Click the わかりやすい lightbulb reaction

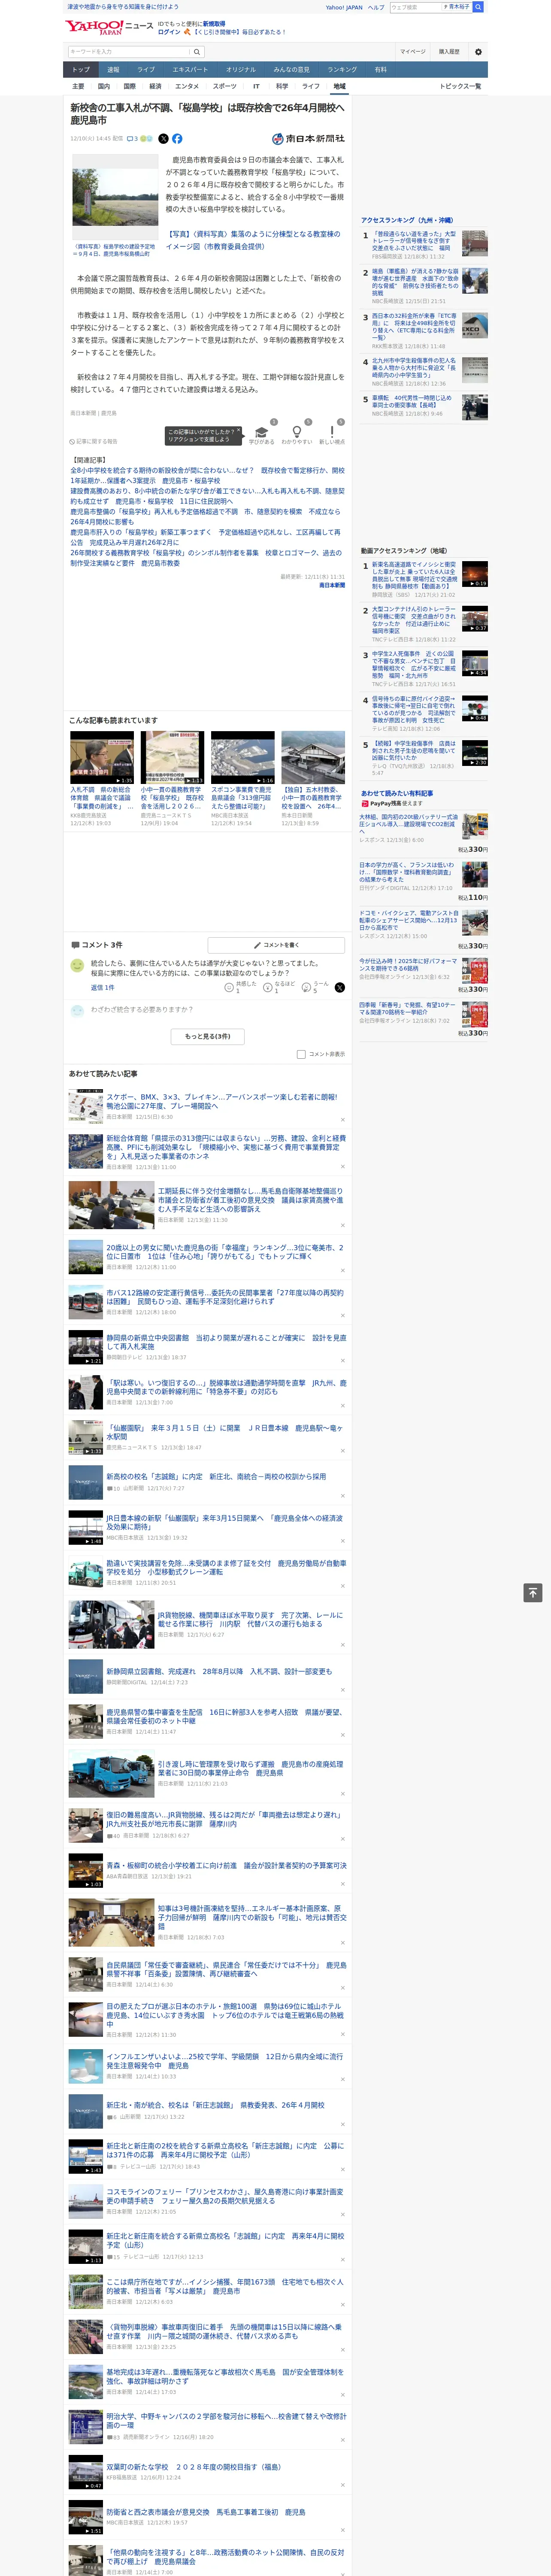(x=296, y=433)
